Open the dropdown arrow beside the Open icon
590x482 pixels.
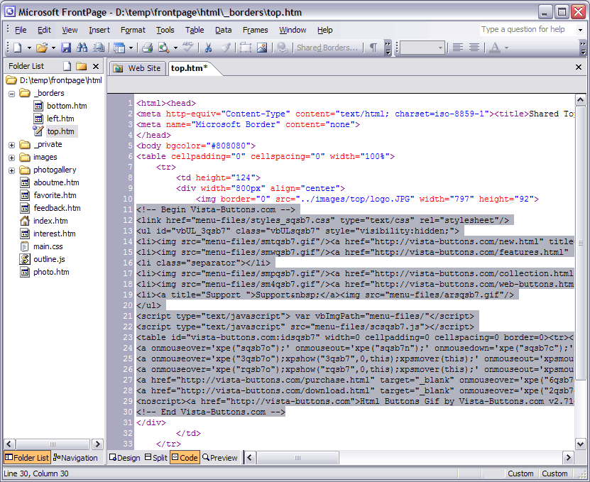coord(53,48)
